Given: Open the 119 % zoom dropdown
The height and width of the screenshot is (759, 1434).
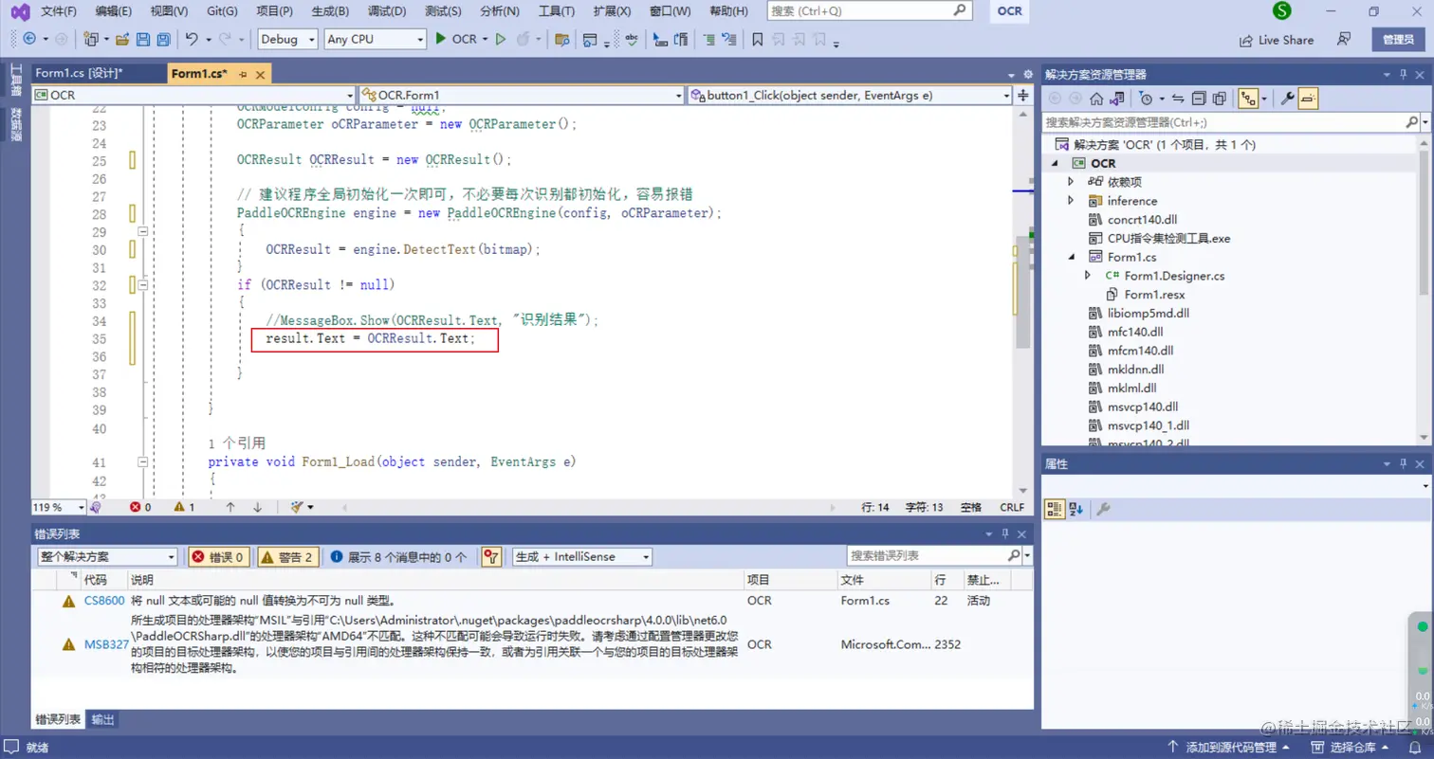Looking at the screenshot, I should pyautogui.click(x=59, y=507).
